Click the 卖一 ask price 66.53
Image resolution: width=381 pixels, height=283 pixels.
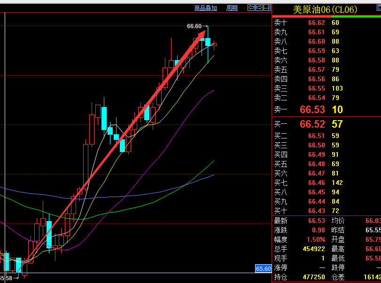312,110
